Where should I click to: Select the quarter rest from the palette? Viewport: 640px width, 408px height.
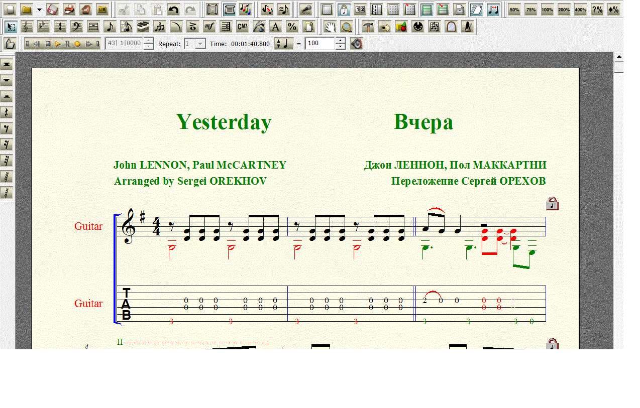point(7,112)
